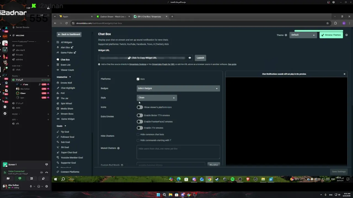Select Viewer Count in sidebar

(x=65, y=70)
